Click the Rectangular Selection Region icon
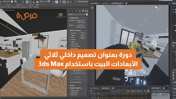176x99 pixels. point(19,2)
